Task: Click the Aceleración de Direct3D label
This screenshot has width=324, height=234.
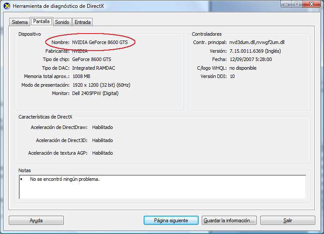Action: tap(62, 140)
